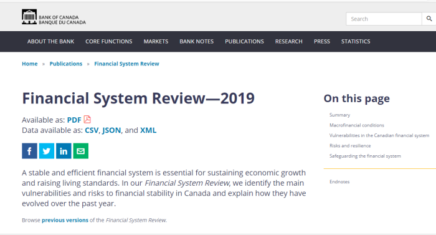
Task: Click the Financial System Review—2019 heading
Action: 138,98
